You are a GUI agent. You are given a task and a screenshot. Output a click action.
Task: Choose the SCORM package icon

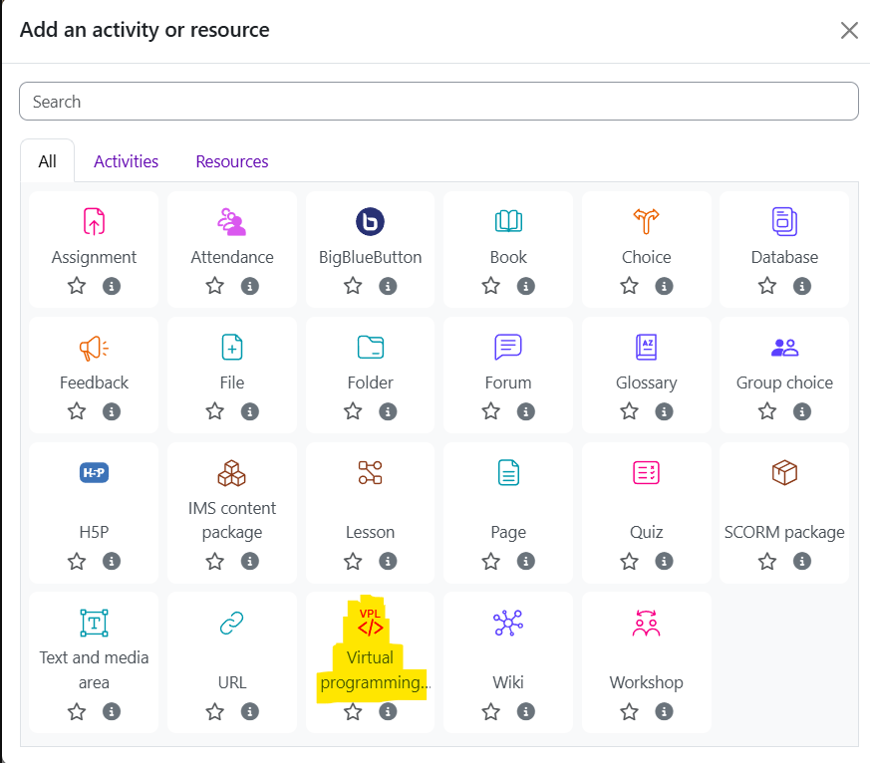[x=784, y=472]
